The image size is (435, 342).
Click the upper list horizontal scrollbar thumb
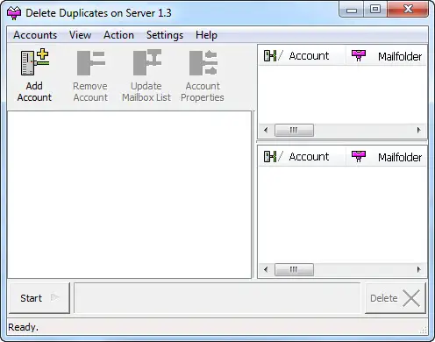(294, 130)
